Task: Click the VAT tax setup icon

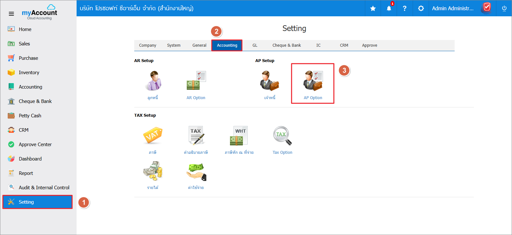Action: pos(153,136)
